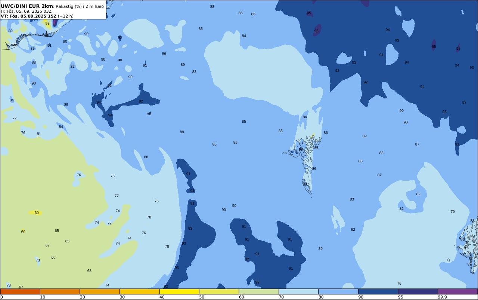The width and height of the screenshot is (478, 300).
Task: Select the map value 72
Action: click(109, 223)
